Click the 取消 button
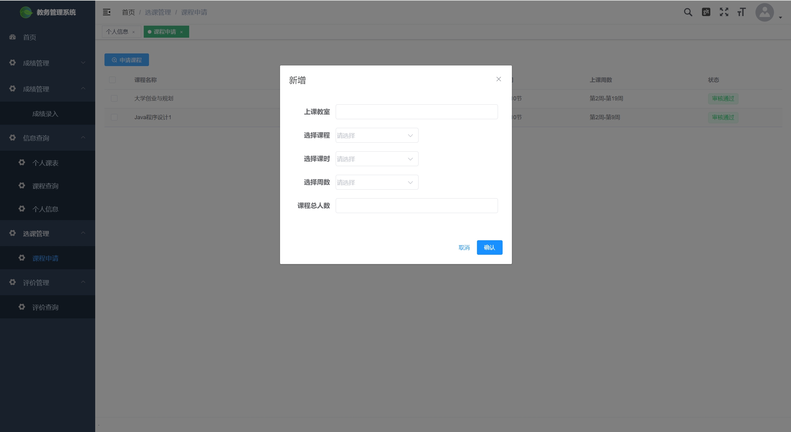791x432 pixels. [464, 247]
